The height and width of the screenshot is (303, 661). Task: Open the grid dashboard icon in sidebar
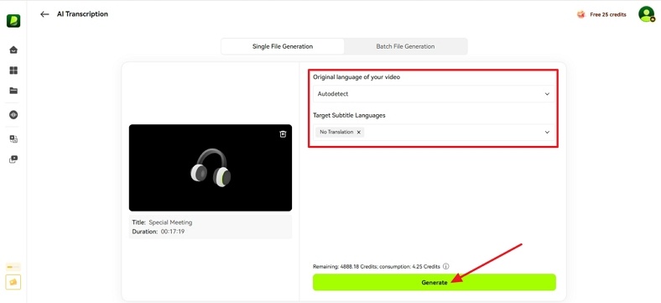13,71
